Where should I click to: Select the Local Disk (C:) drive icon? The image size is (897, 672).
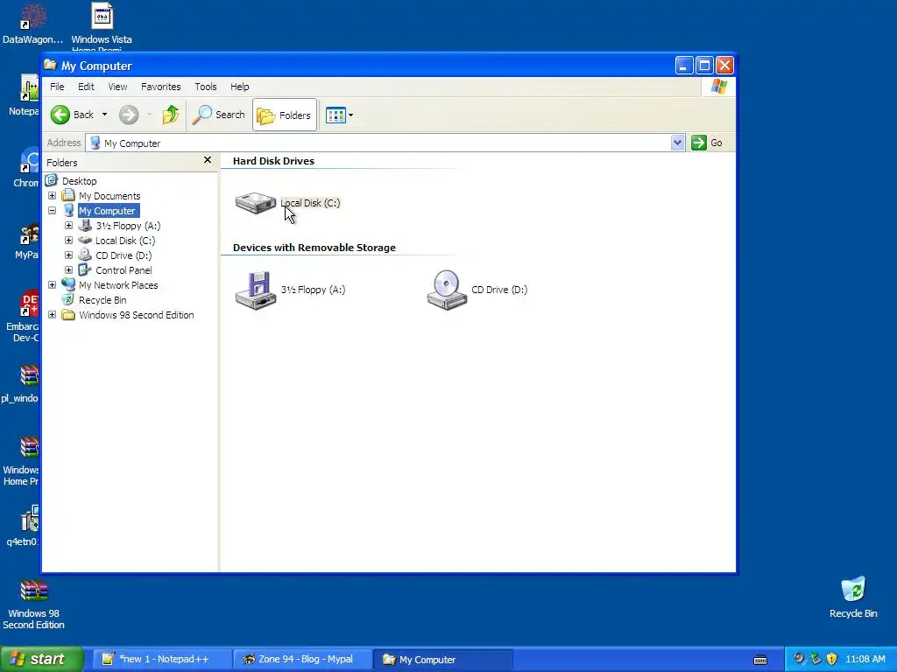pyautogui.click(x=256, y=203)
